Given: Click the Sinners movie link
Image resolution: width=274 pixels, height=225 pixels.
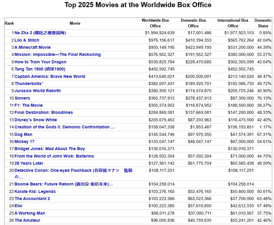Looking at the screenshot, I should [x=22, y=98].
